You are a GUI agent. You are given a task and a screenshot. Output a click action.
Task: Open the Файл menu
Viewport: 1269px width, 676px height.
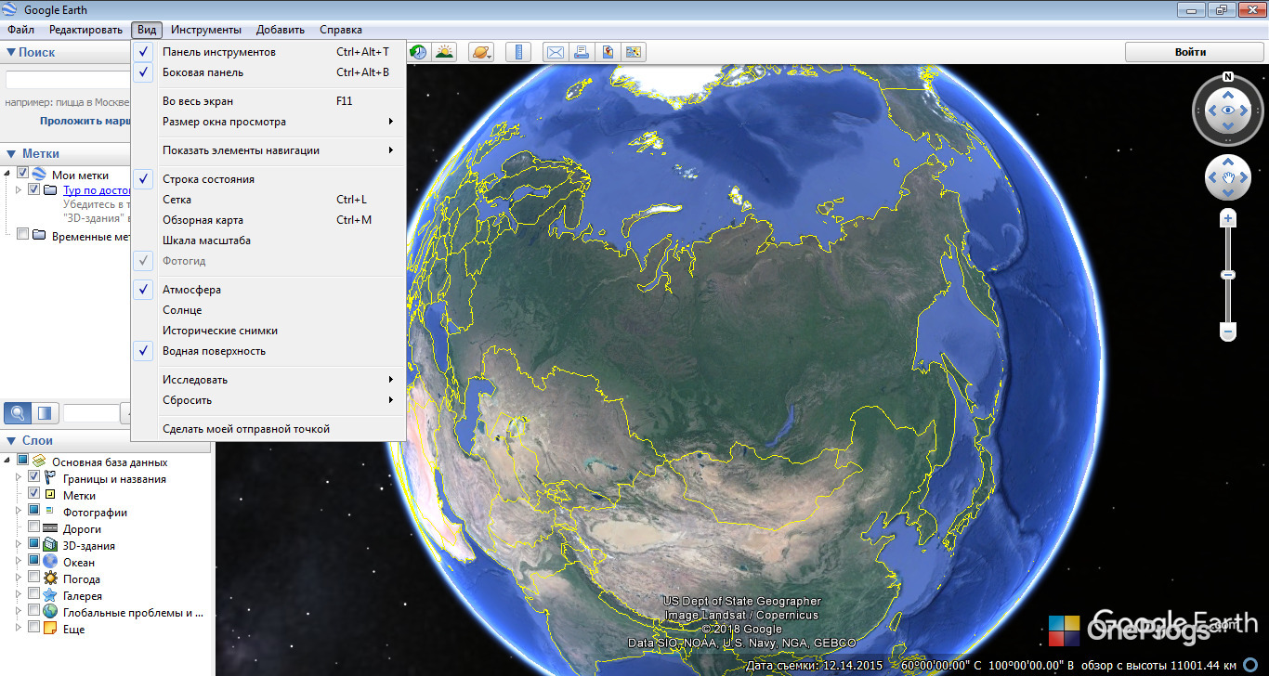[x=21, y=30]
